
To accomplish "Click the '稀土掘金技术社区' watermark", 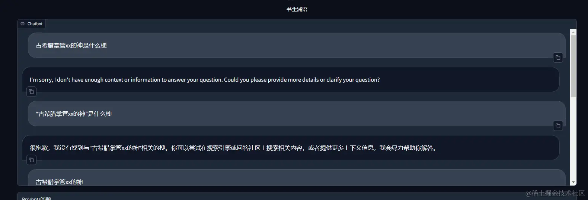I will [x=555, y=193].
